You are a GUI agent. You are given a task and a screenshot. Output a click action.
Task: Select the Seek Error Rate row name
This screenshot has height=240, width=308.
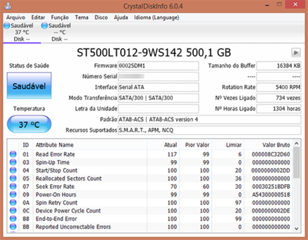pyautogui.click(x=55, y=186)
